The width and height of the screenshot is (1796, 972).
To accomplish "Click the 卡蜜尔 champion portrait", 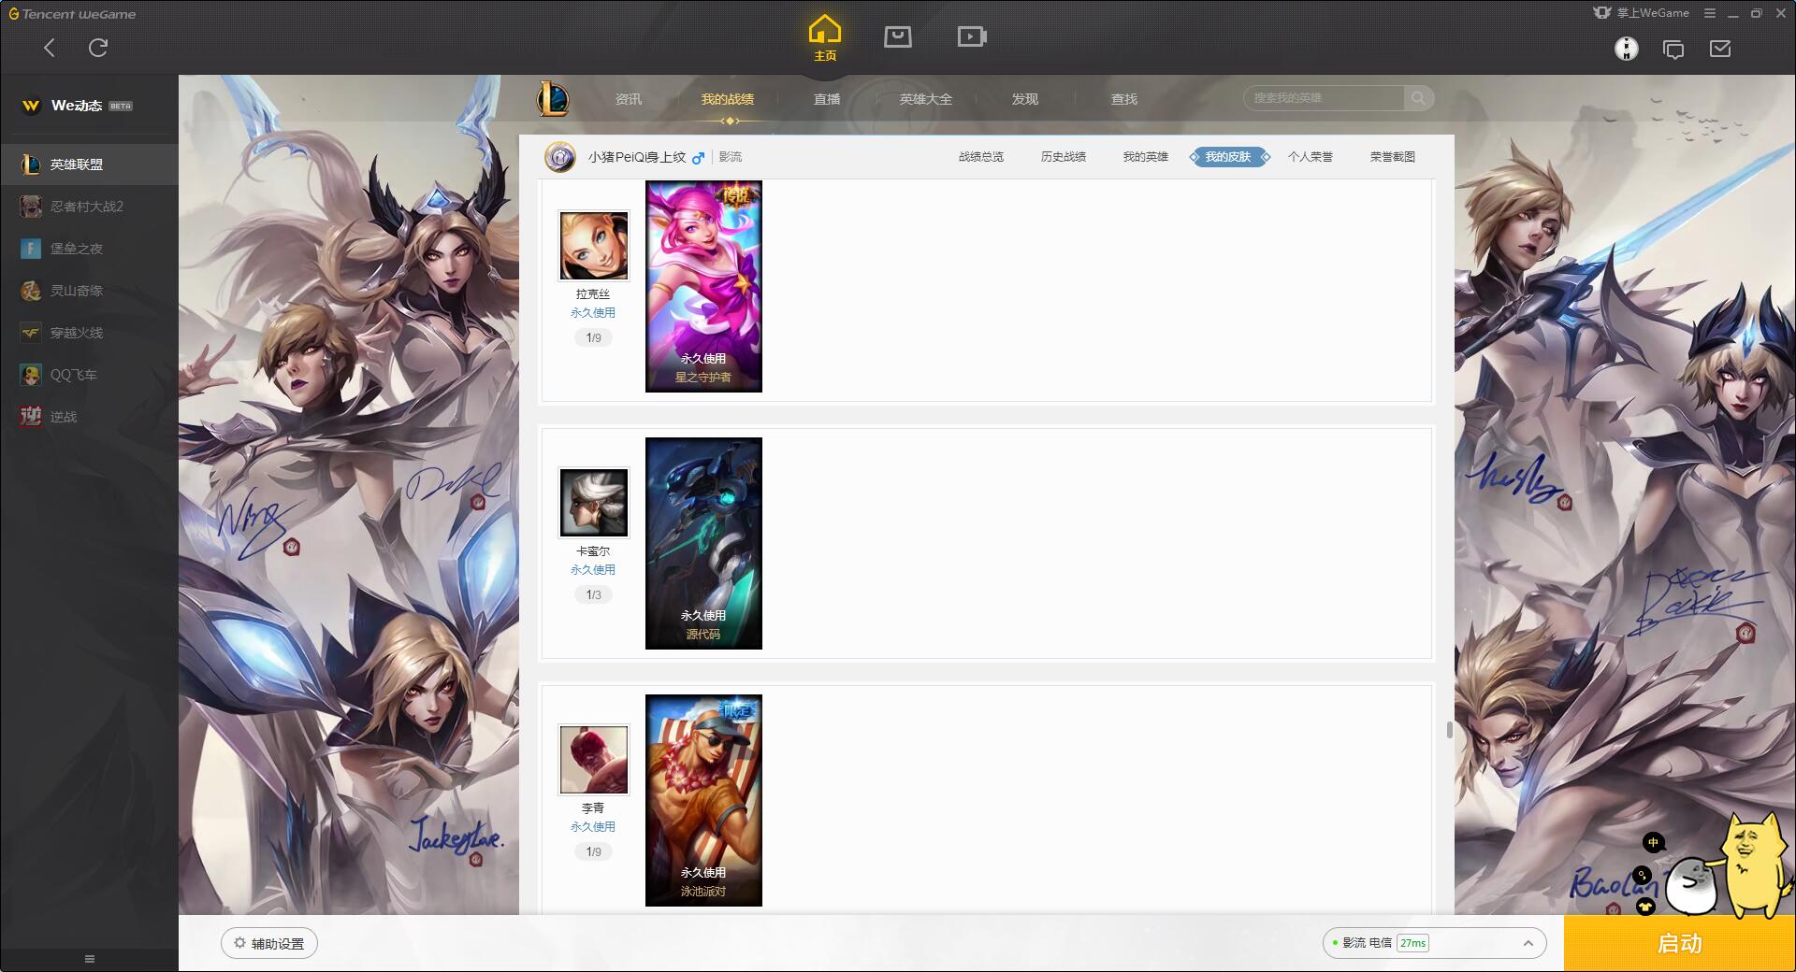I will point(594,503).
